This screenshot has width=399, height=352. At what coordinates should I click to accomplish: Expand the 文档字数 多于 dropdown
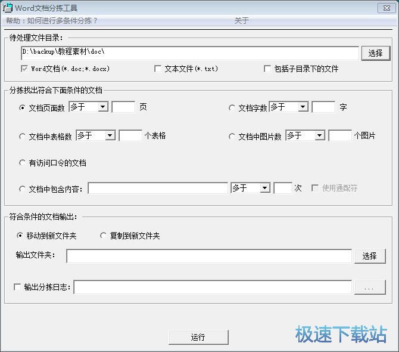click(303, 107)
